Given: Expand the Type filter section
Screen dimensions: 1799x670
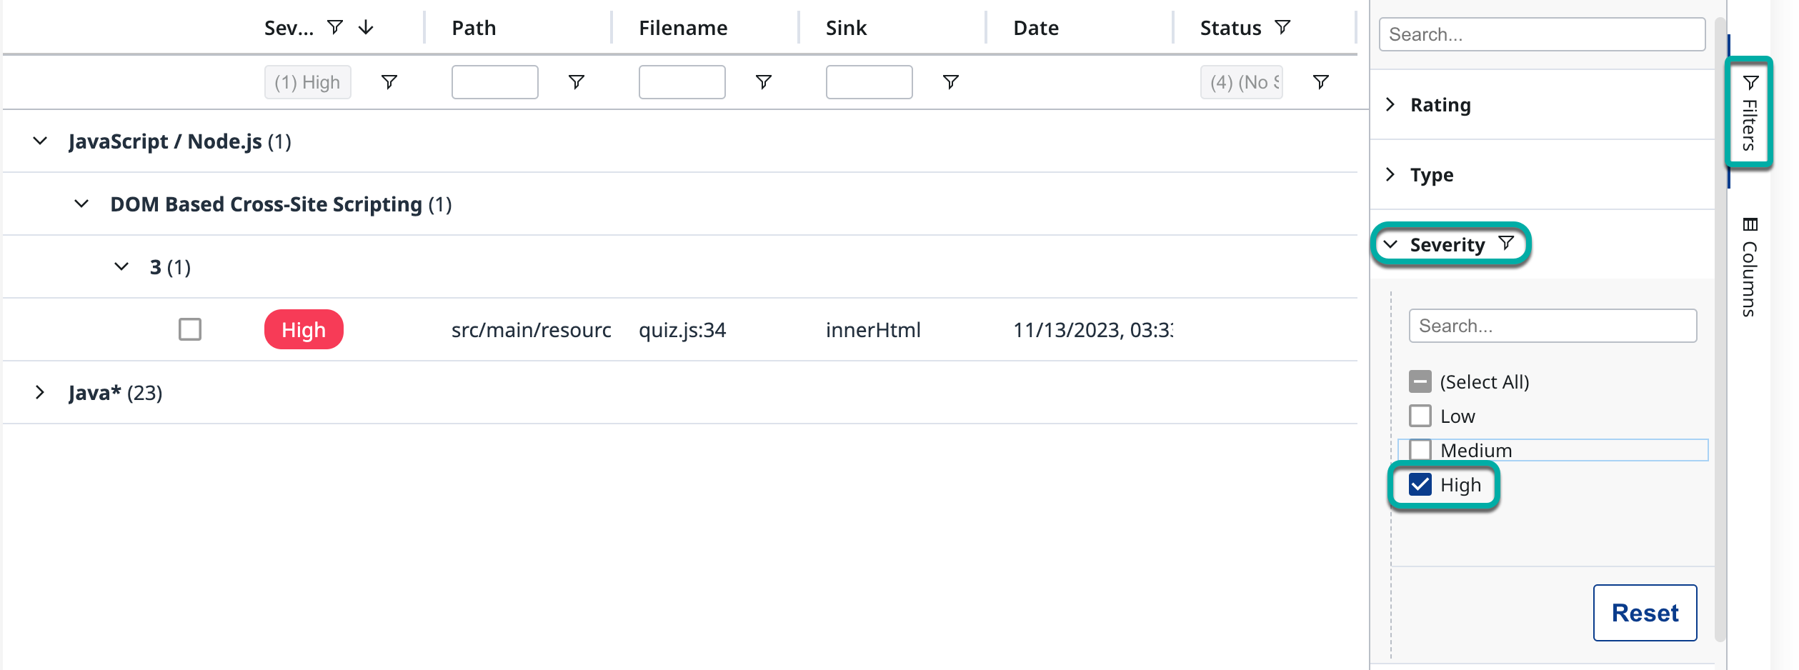Looking at the screenshot, I should [1390, 174].
